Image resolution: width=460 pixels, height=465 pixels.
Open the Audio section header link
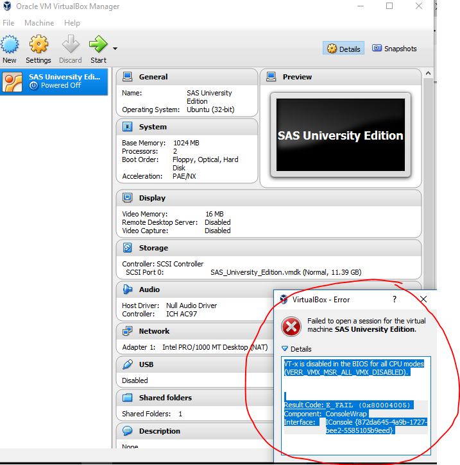coord(149,290)
